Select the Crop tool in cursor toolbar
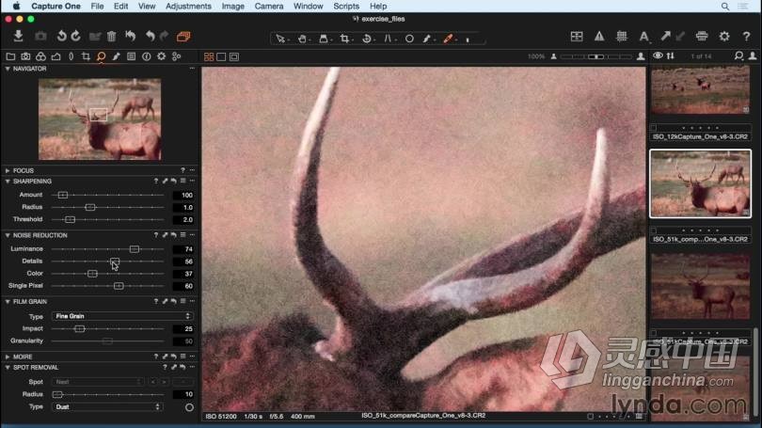The width and height of the screenshot is (762, 428). [x=344, y=39]
